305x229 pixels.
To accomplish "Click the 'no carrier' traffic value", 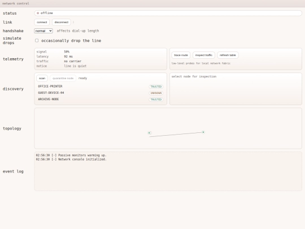I will pyautogui.click(x=72, y=61).
